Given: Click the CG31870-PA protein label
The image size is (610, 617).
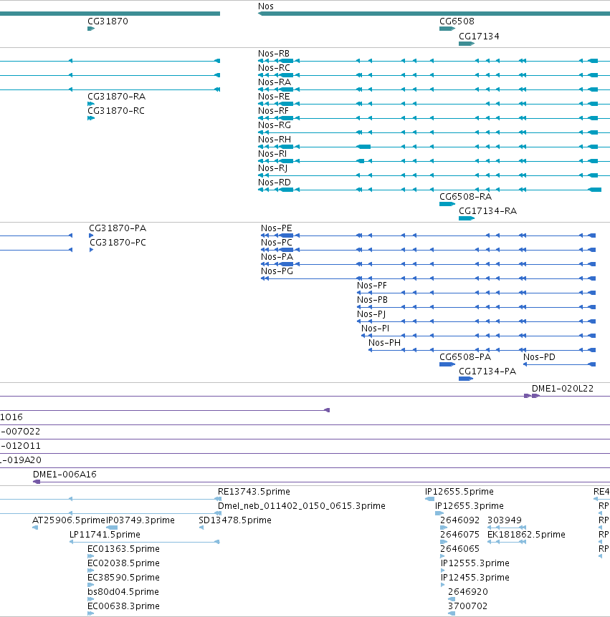Looking at the screenshot, I should [x=118, y=228].
